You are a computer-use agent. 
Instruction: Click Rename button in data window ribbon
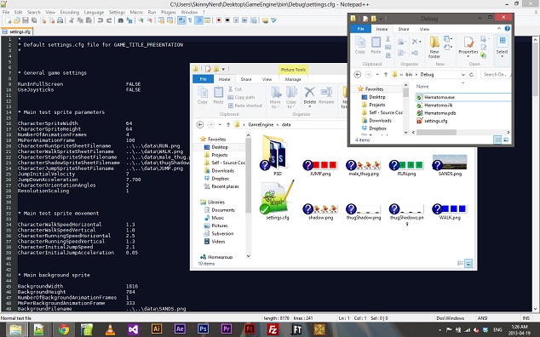pyautogui.click(x=326, y=95)
